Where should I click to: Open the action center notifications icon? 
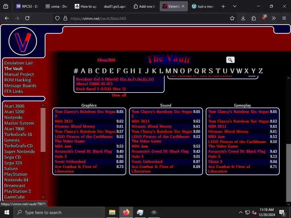(282, 212)
